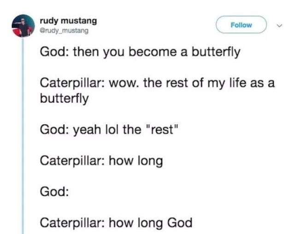The width and height of the screenshot is (295, 234).
Task: Open rudy mustang's profile picture
Action: point(24,26)
